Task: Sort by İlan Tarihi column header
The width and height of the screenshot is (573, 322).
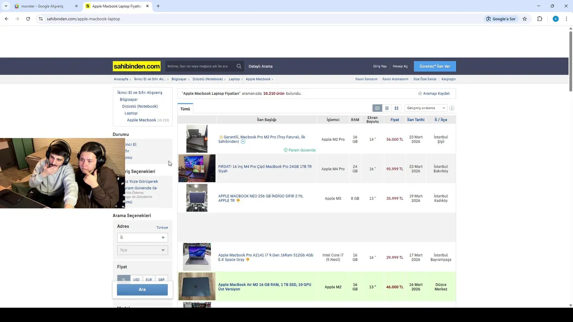Action: pyautogui.click(x=416, y=120)
